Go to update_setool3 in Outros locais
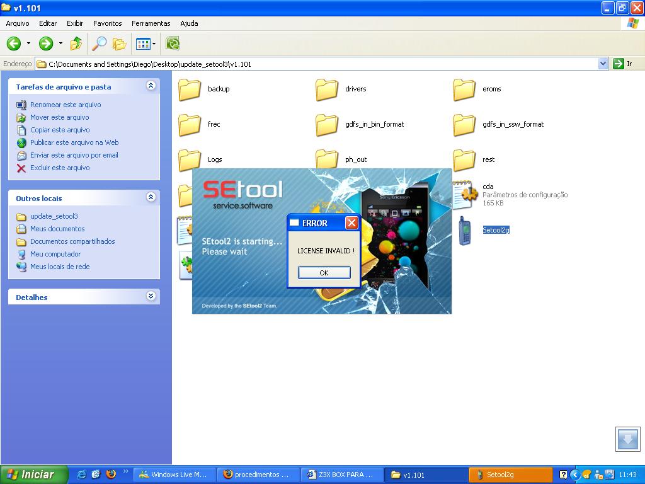This screenshot has width=645, height=484. 54,217
